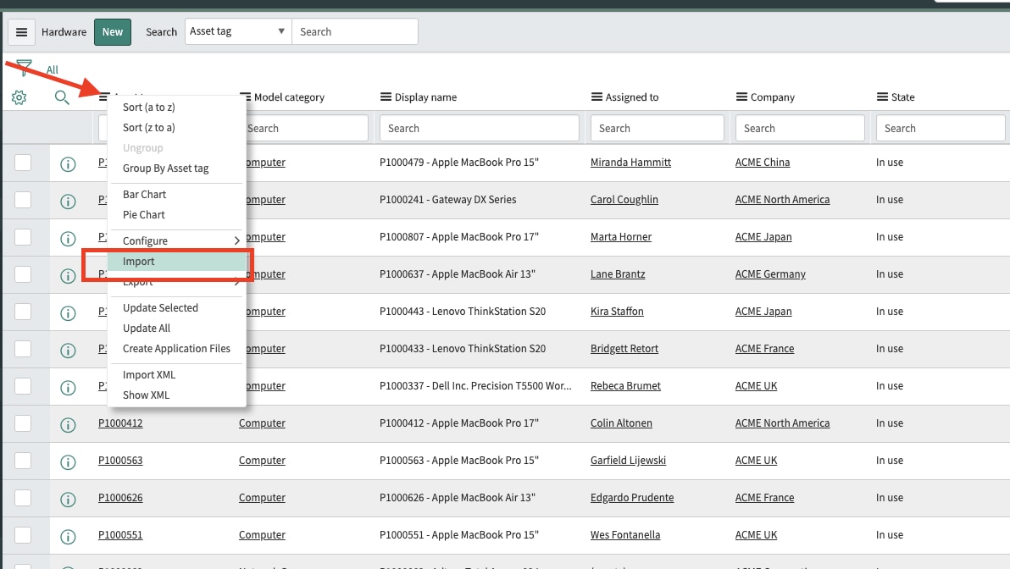Screen dimensions: 1010x569
Task: Click Company column search field
Action: tap(800, 128)
